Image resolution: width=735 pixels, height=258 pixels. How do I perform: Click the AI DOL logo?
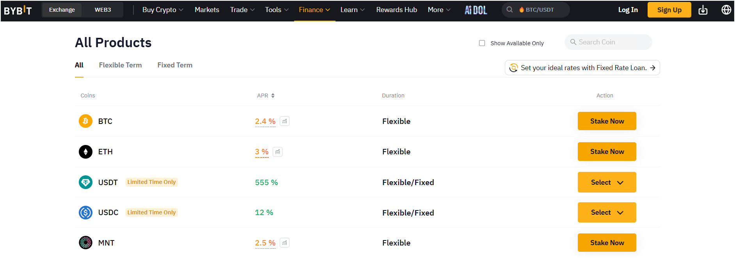point(476,10)
